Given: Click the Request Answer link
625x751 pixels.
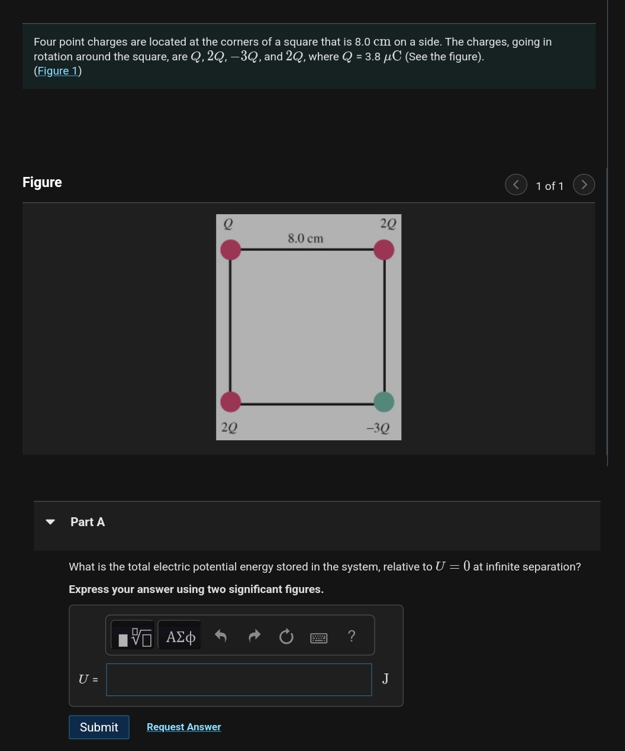Looking at the screenshot, I should 183,727.
